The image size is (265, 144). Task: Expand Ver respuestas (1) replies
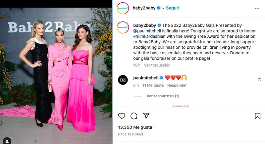point(163,96)
